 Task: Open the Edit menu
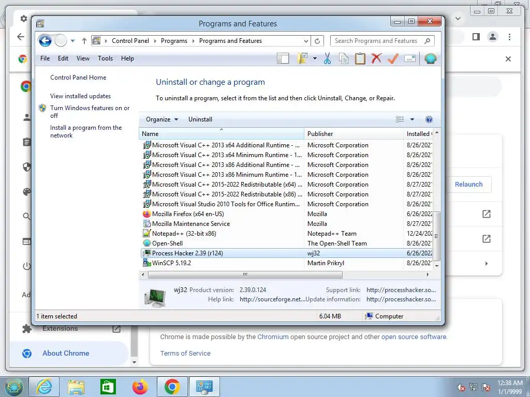click(63, 58)
